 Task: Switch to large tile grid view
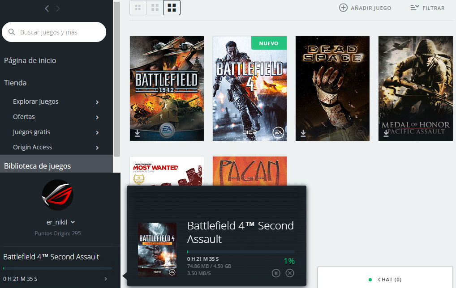[x=172, y=8]
